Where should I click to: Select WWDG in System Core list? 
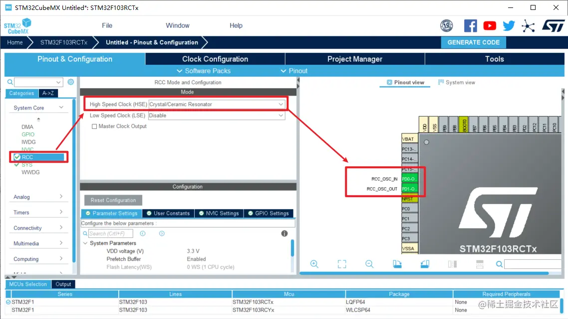pos(30,172)
